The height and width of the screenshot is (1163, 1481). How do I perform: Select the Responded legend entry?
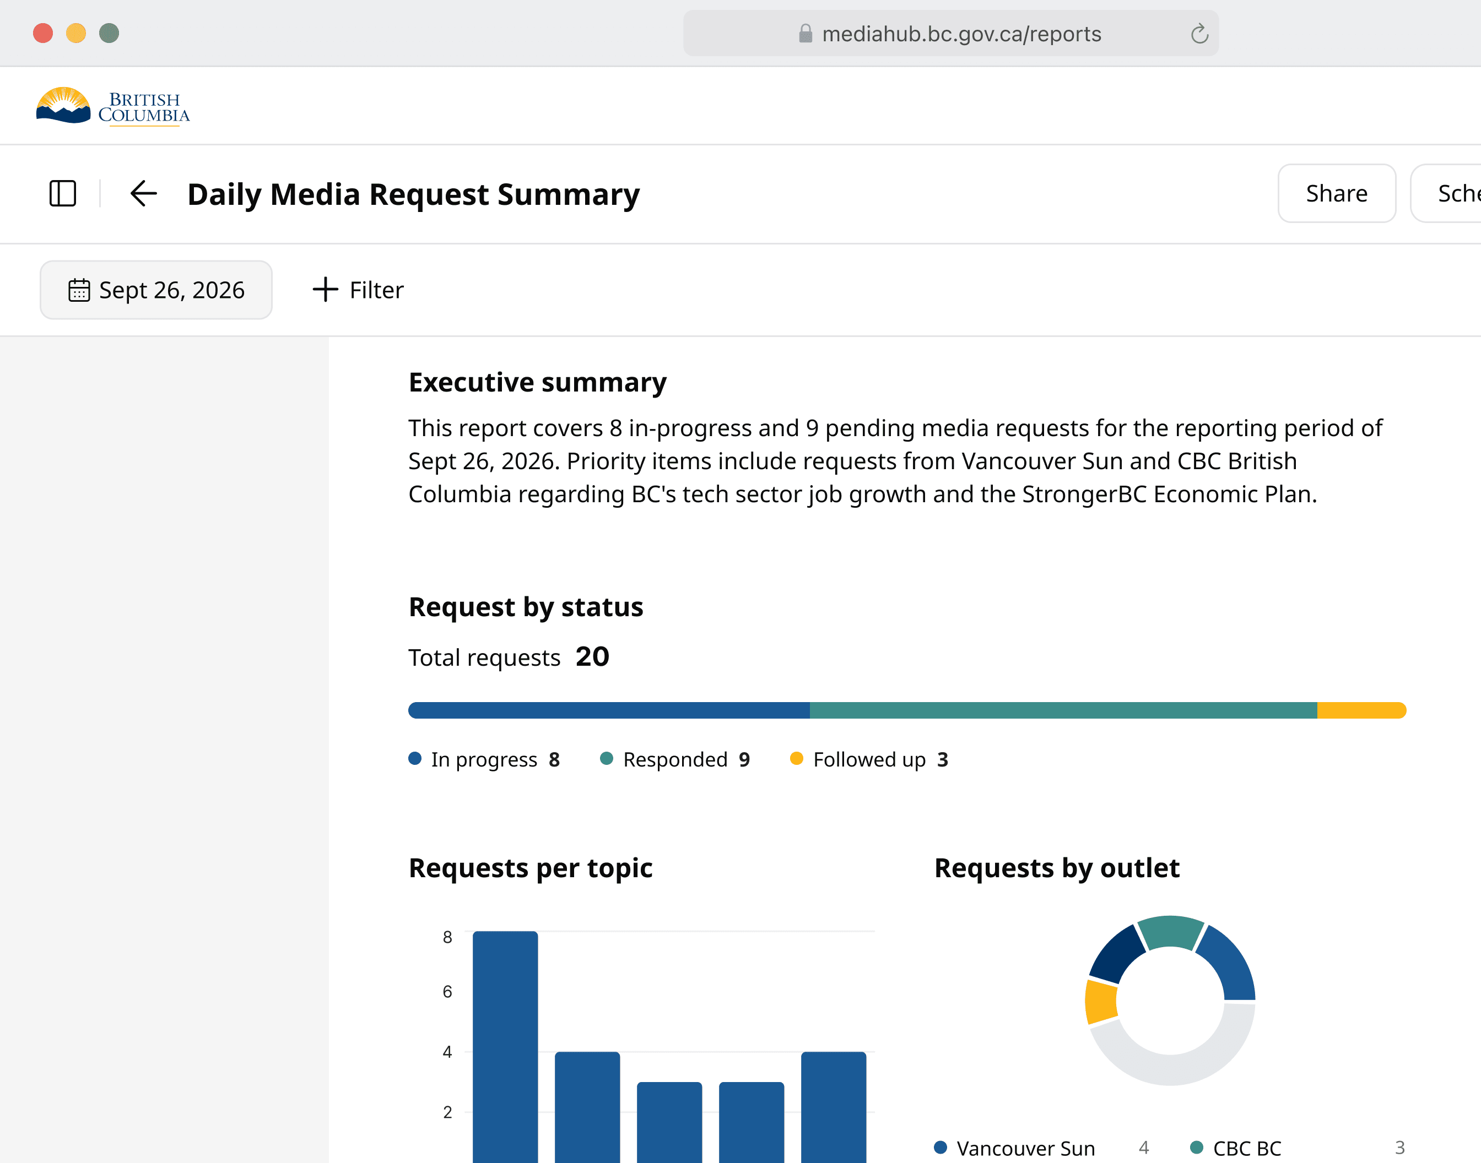coord(675,759)
